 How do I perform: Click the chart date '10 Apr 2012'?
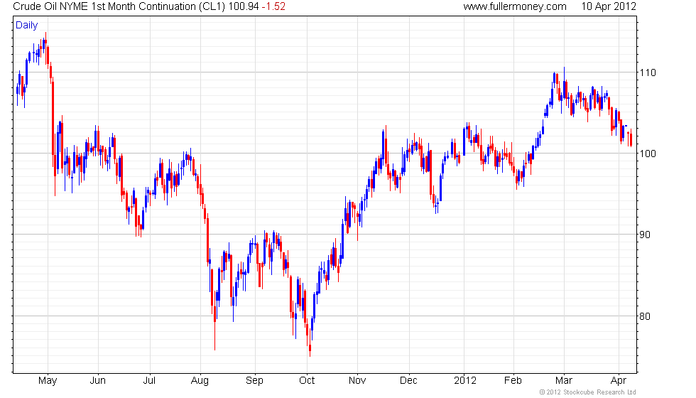(x=609, y=6)
